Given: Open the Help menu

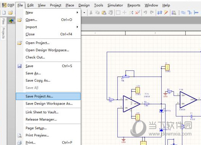Looking at the screenshot, I should point(166,5).
